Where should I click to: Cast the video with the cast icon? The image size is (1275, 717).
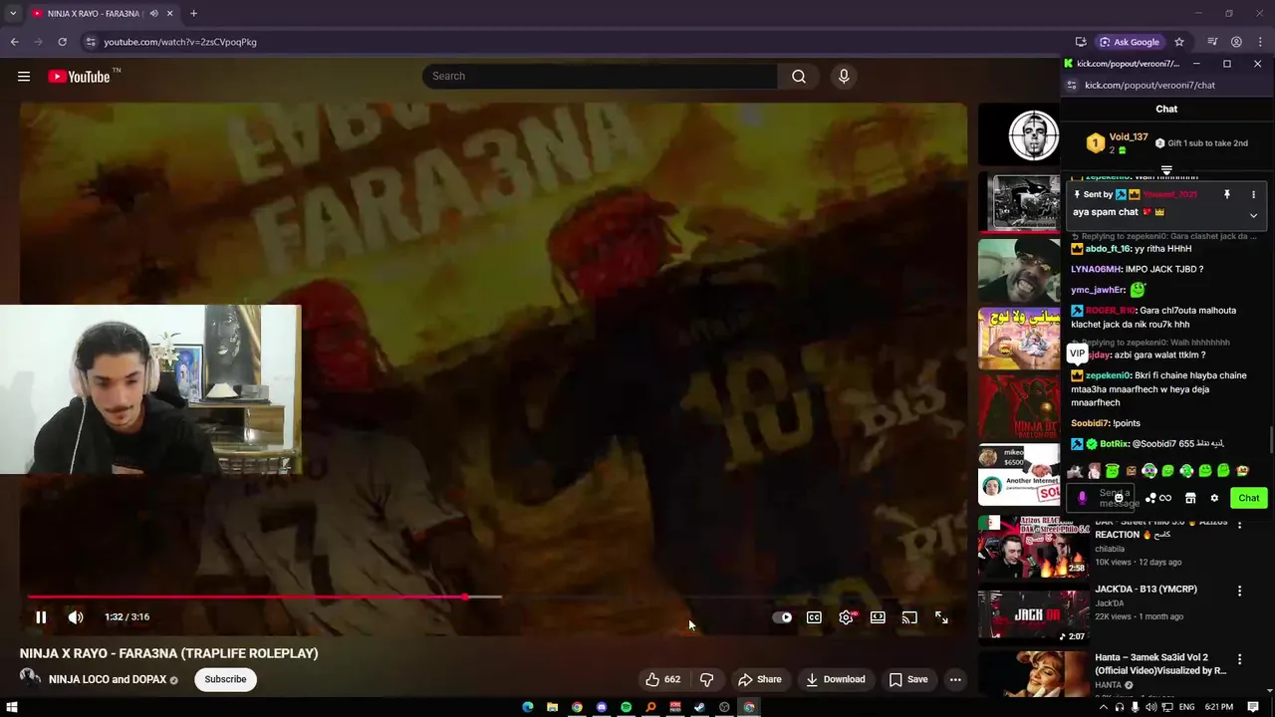click(909, 617)
